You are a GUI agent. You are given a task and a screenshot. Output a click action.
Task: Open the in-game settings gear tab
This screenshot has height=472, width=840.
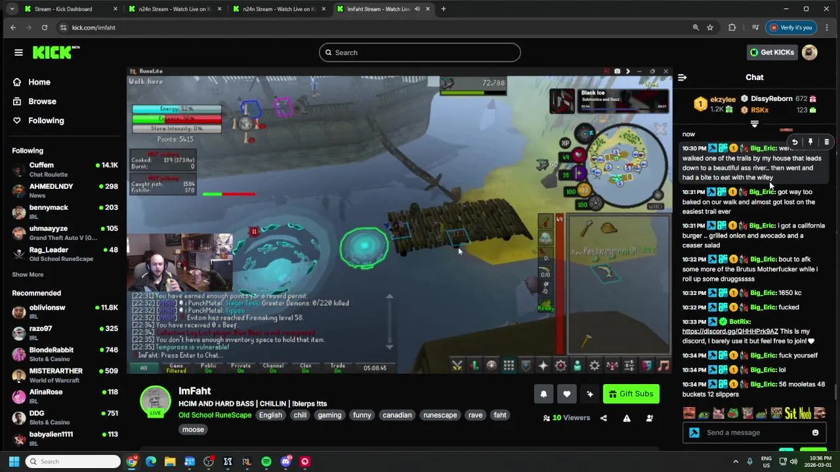click(595, 366)
